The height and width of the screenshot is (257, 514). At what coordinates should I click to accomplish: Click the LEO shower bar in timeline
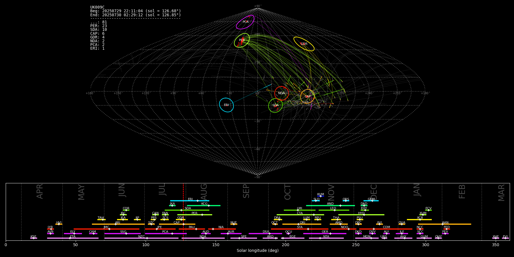click(x=334, y=210)
